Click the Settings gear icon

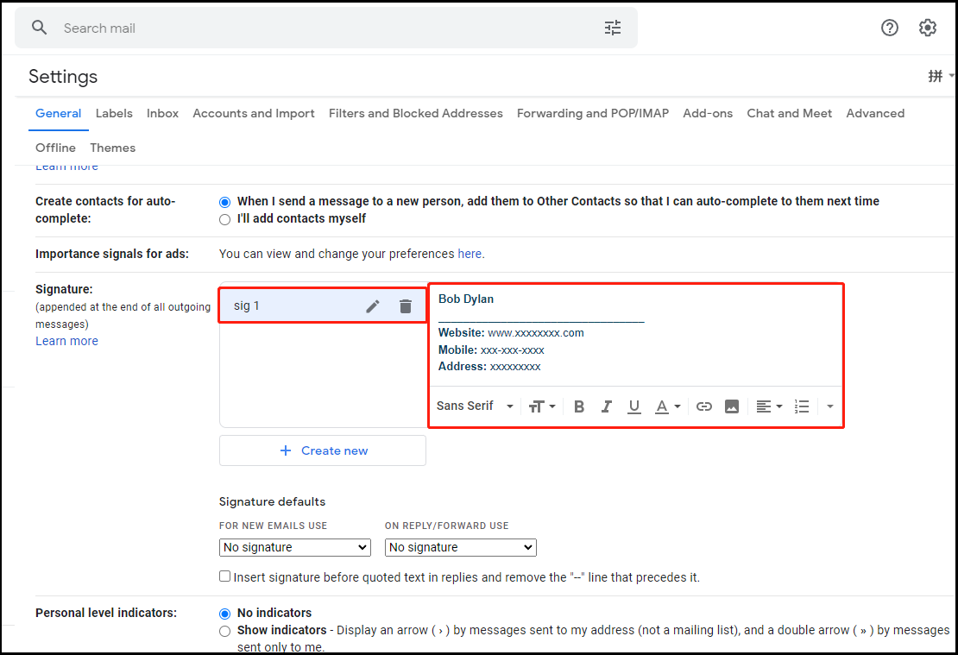click(x=928, y=28)
